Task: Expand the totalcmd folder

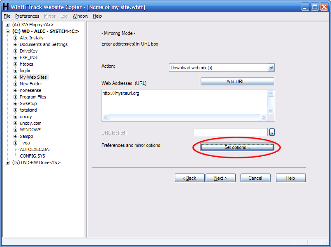Action: click(x=15, y=110)
